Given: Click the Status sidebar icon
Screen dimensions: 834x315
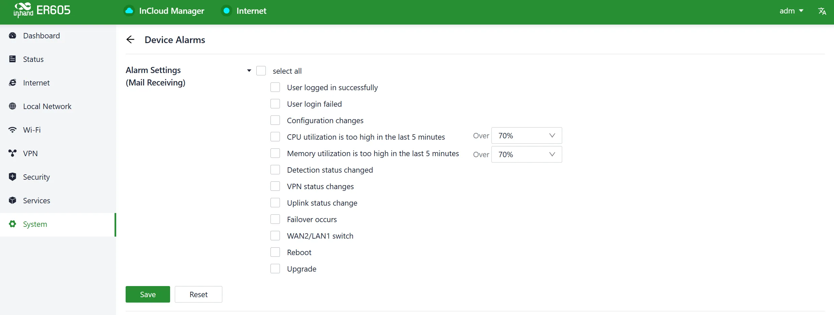Looking at the screenshot, I should [x=12, y=59].
